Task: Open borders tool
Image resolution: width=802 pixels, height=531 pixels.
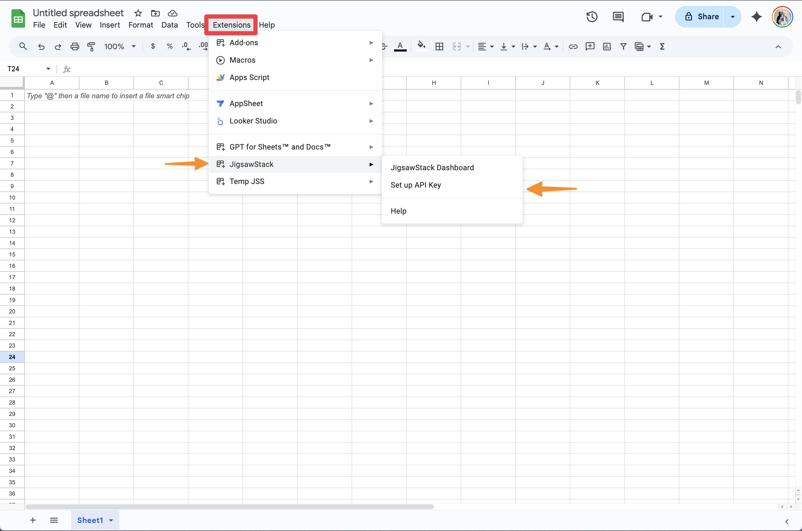Action: 439,46
